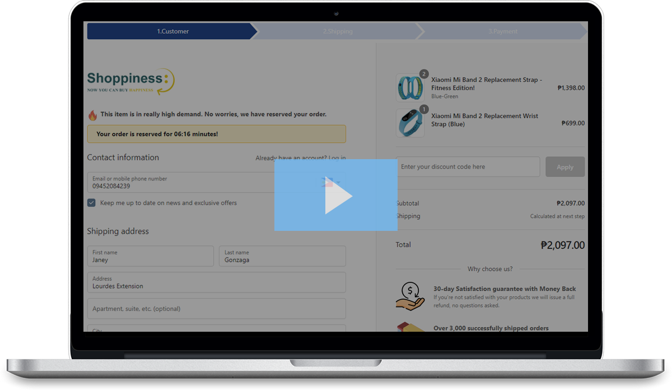Click the First name field containing Janey

[x=150, y=256]
